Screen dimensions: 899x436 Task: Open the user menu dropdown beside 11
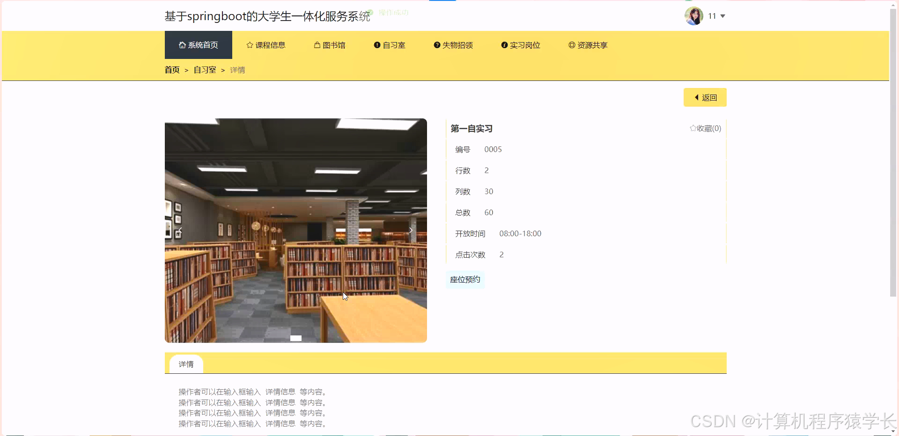point(723,16)
